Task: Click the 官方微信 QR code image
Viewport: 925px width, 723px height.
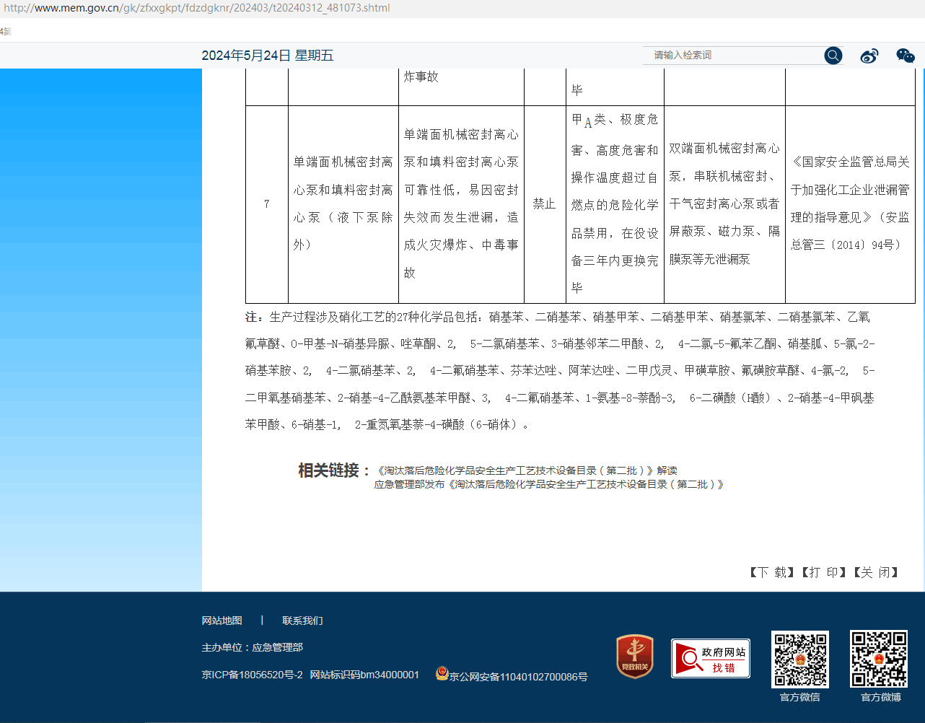Action: pyautogui.click(x=799, y=659)
